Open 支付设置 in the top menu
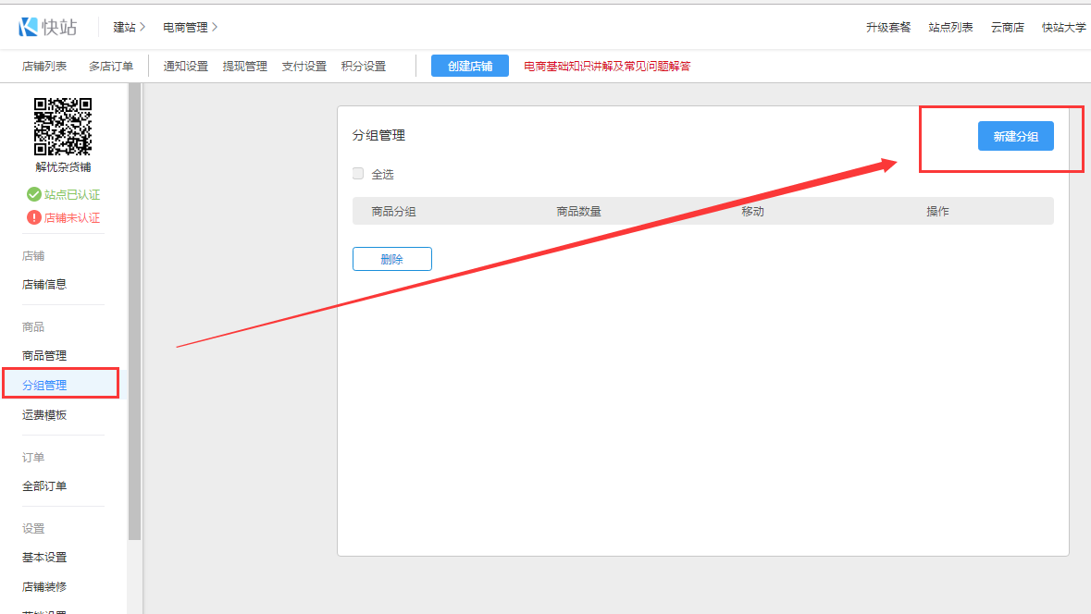The width and height of the screenshot is (1091, 614). 304,67
